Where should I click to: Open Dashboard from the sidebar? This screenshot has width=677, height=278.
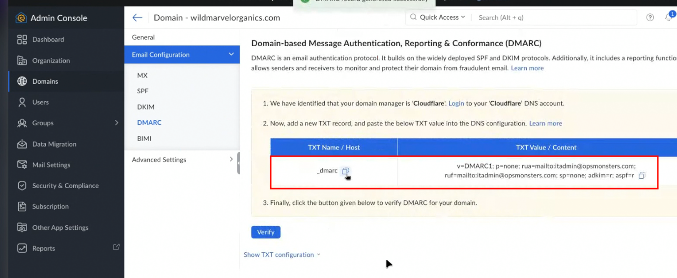(x=48, y=39)
